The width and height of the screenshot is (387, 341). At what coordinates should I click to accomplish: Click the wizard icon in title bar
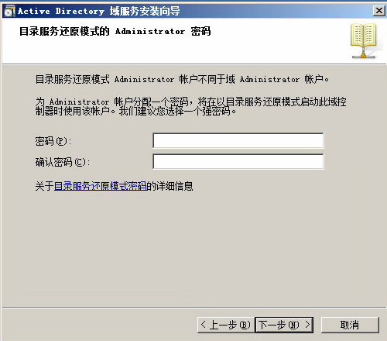coord(9,11)
